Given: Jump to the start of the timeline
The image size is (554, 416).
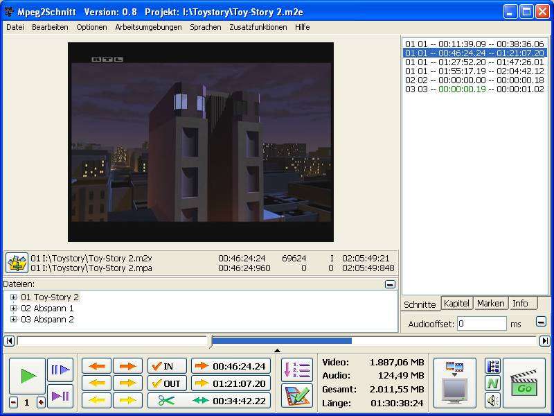Looking at the screenshot, I should 9,340.
